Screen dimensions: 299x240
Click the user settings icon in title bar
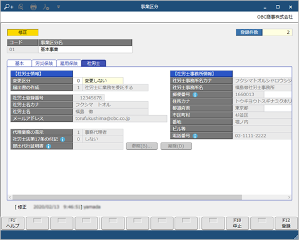(x=46, y=7)
